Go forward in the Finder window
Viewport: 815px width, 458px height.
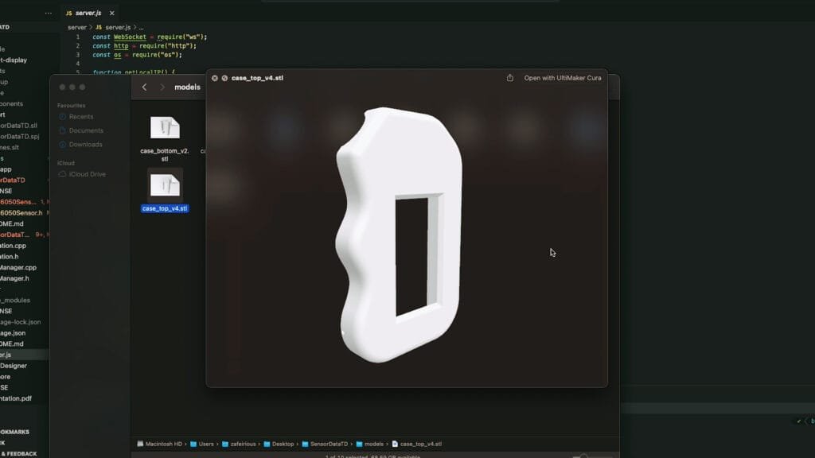(x=162, y=87)
